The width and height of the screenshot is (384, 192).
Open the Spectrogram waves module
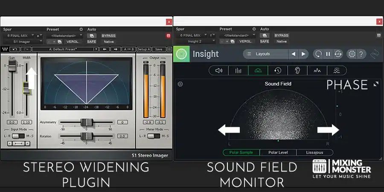[337, 71]
